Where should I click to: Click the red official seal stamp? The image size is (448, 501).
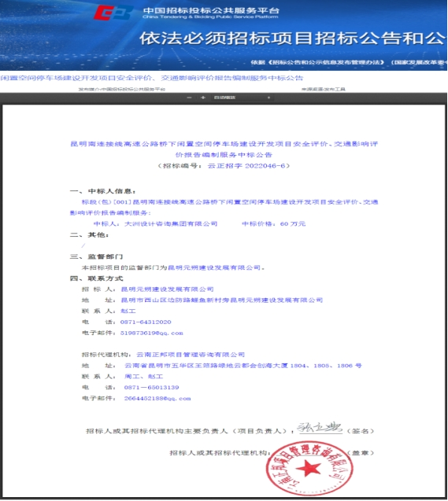309,469
